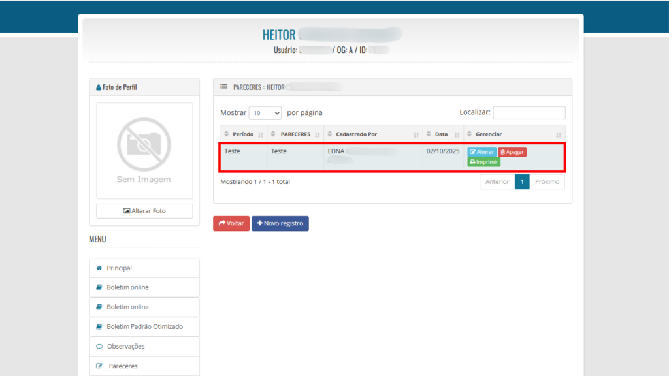The image size is (669, 376).
Task: Click the Sem Imagem profile photo placeholder
Action: (x=144, y=150)
